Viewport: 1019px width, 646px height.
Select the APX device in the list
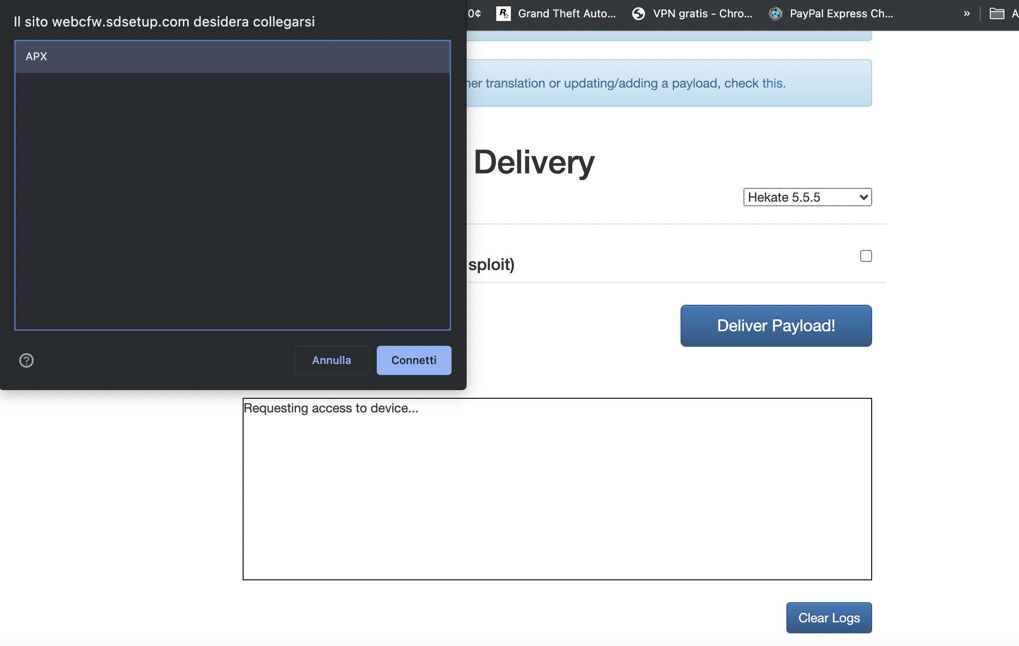coord(233,57)
